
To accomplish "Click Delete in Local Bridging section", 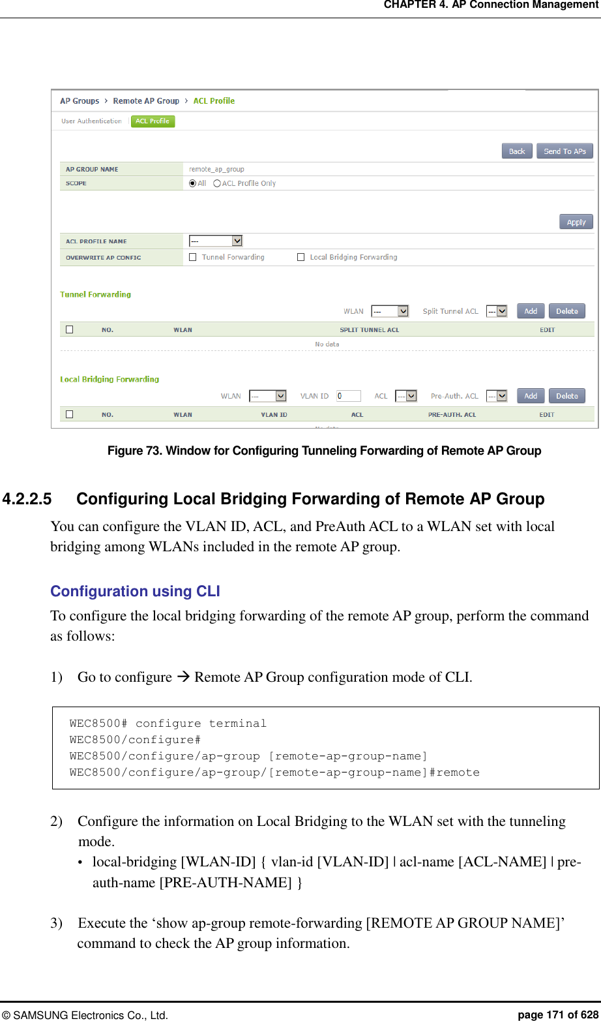I will (x=566, y=396).
